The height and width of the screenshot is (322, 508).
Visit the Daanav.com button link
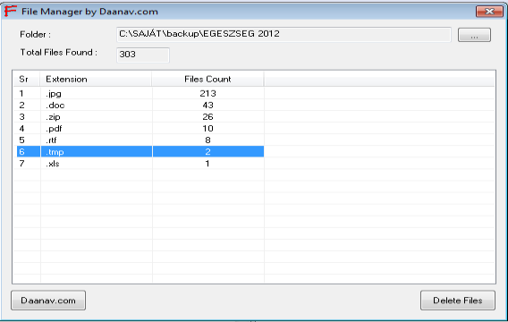click(48, 301)
